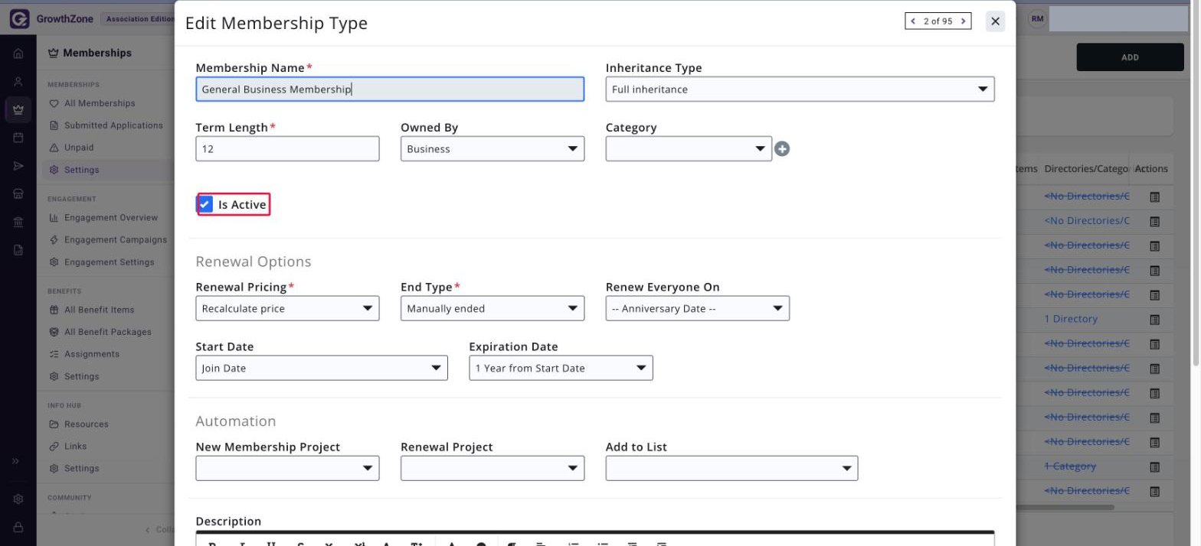This screenshot has height=546, width=1201.
Task: Open the Store icon in the rail
Action: point(18,194)
